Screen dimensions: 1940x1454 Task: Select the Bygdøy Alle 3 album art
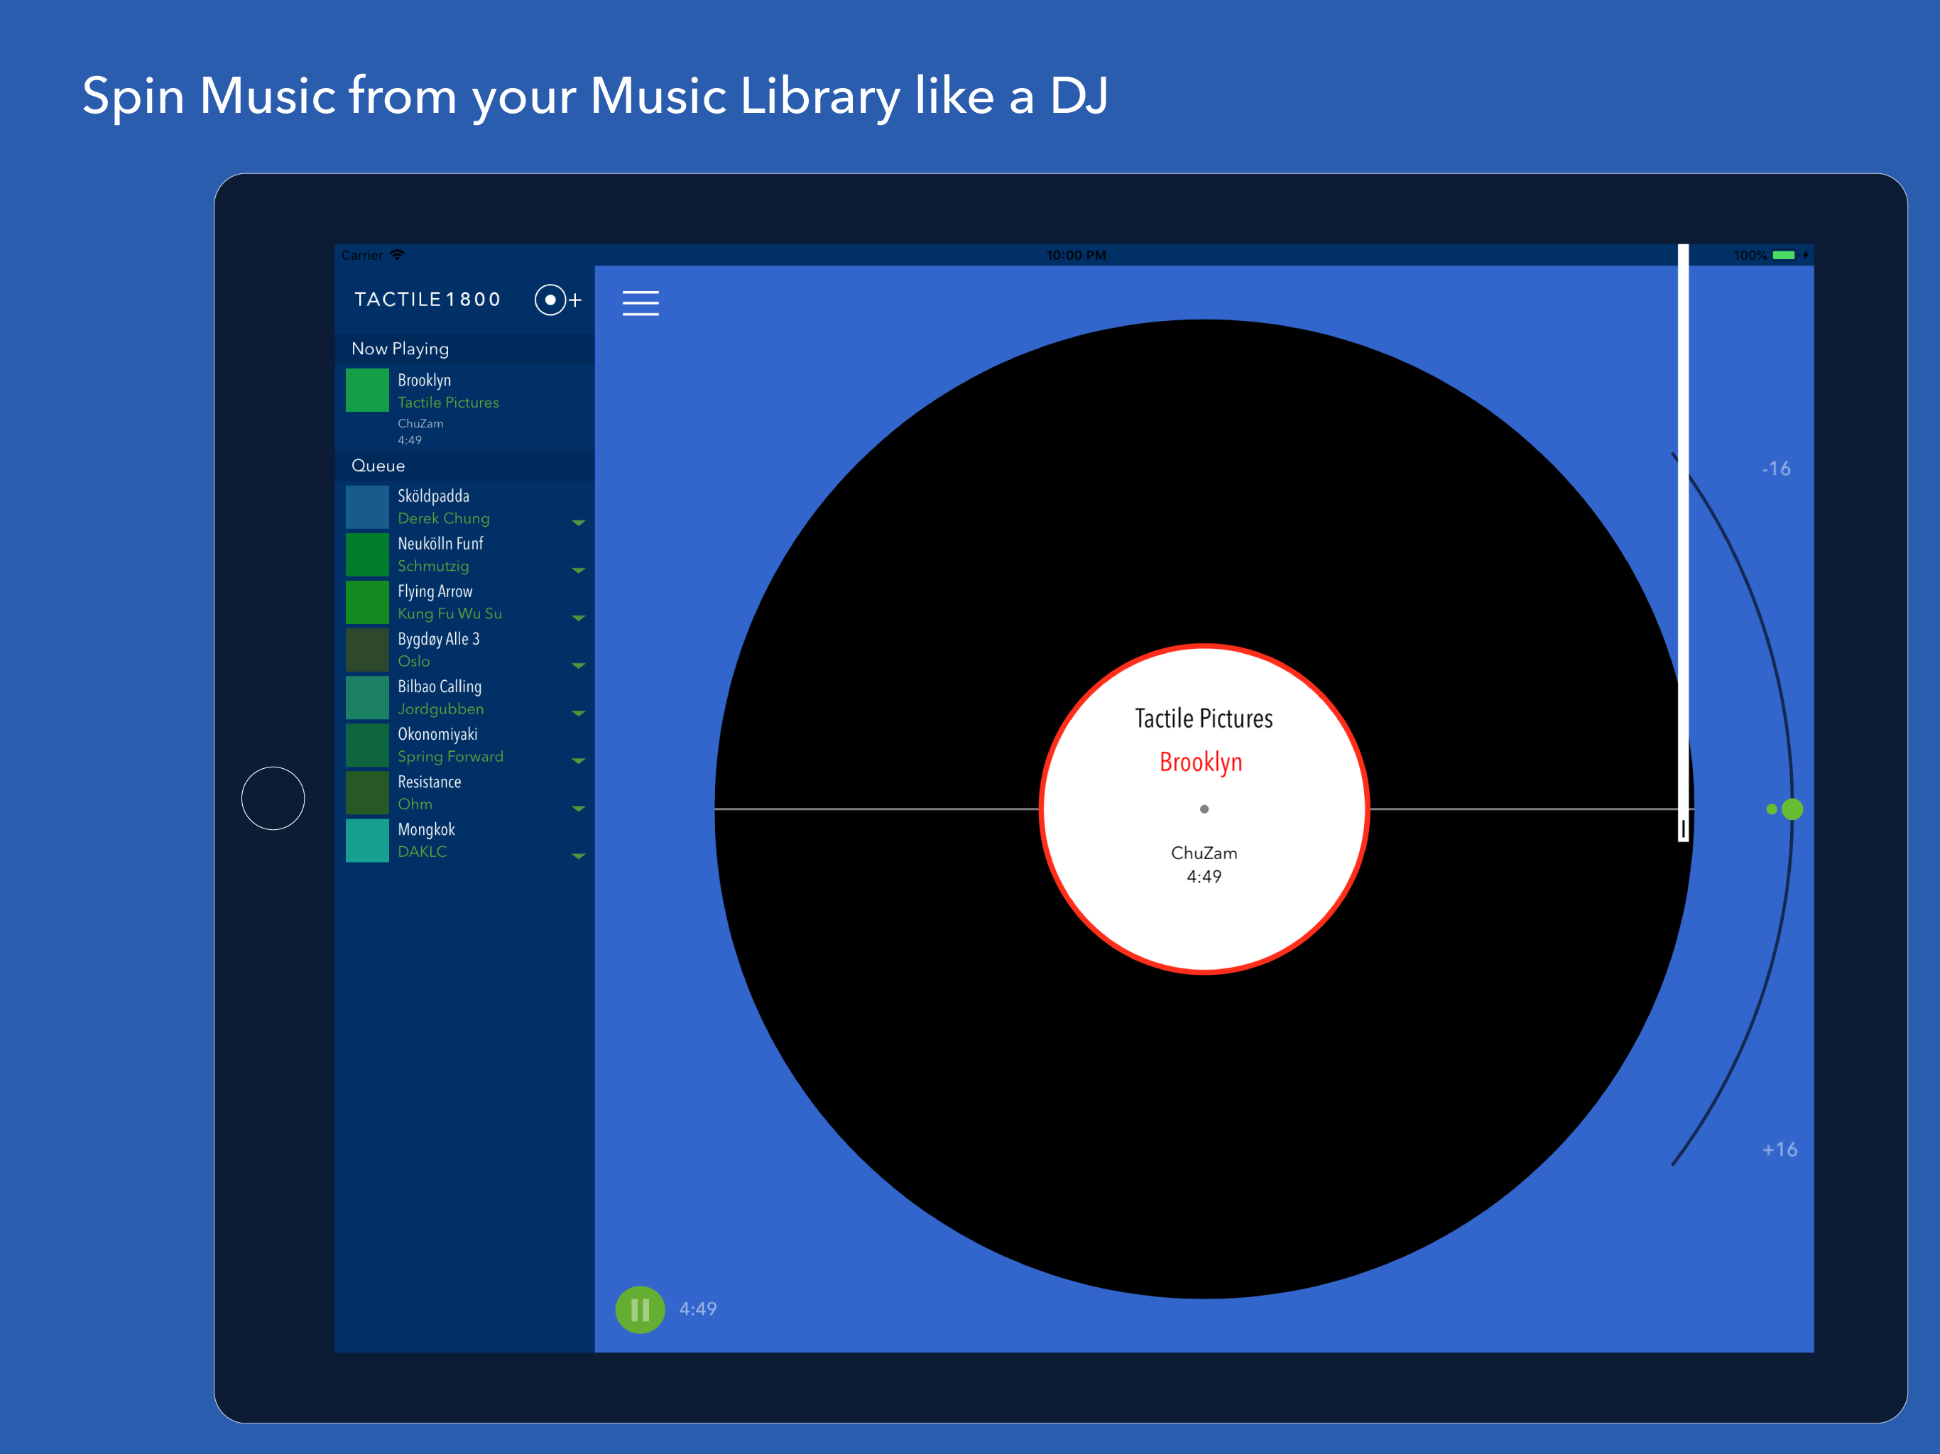(x=367, y=650)
